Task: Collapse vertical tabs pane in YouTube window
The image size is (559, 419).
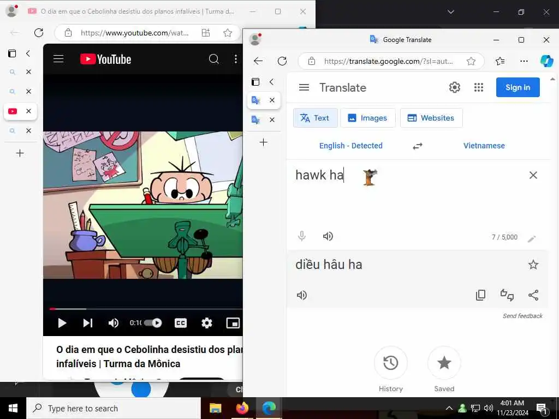Action: [28, 53]
